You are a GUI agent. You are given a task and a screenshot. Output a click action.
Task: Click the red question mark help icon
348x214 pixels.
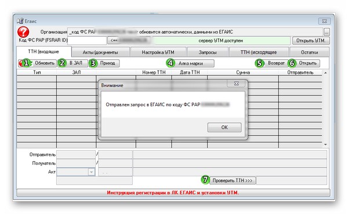tap(23, 32)
